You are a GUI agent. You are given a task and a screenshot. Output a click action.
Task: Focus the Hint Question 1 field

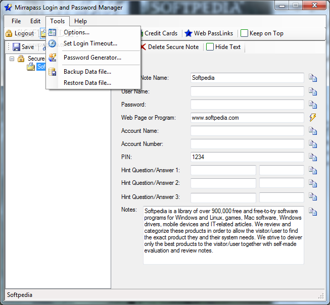(223, 170)
